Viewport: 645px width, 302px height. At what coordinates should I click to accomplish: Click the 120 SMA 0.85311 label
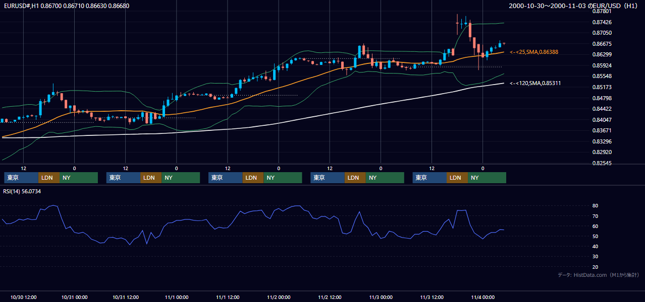(x=535, y=83)
